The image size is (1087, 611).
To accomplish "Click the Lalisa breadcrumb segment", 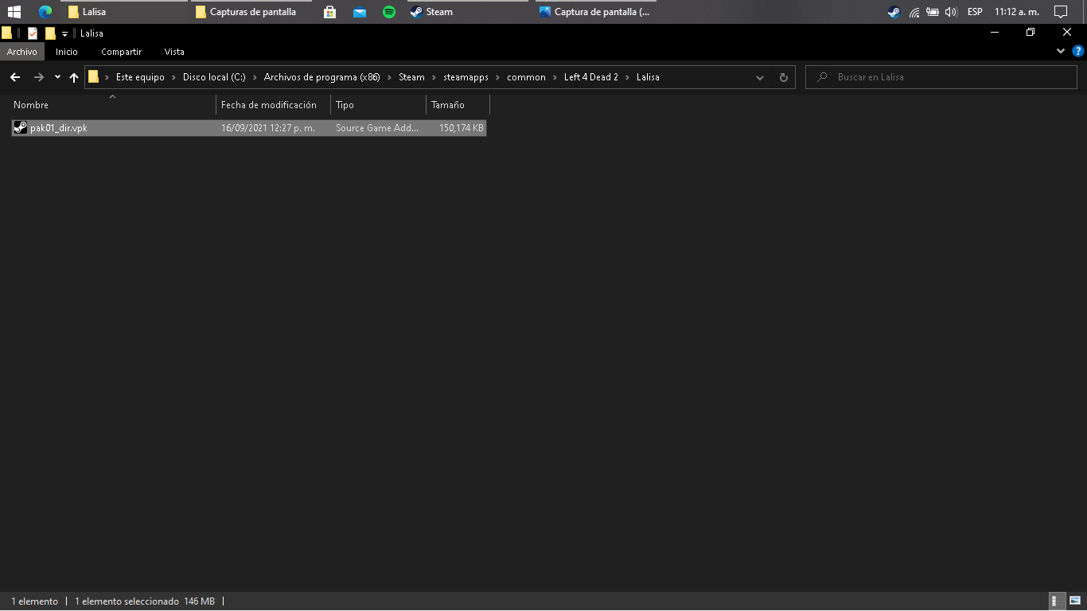I will pos(648,77).
